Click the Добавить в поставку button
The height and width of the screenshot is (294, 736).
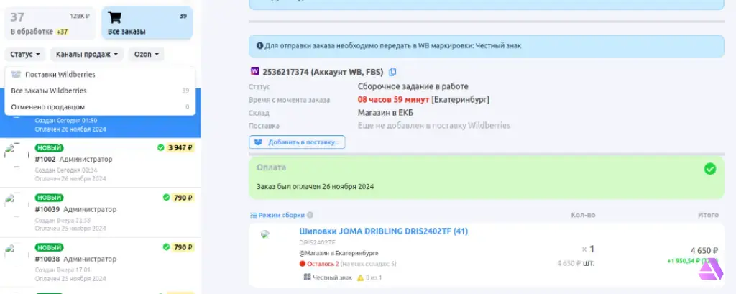coord(297,142)
